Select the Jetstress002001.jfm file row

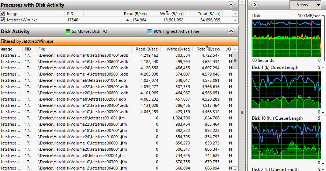(116, 156)
